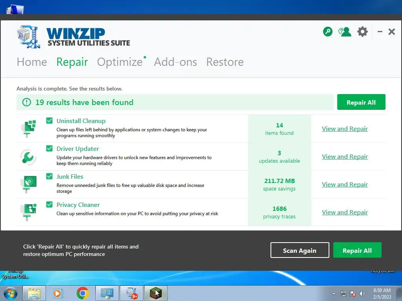Open the network tray icon
The image size is (402, 301).
343,294
